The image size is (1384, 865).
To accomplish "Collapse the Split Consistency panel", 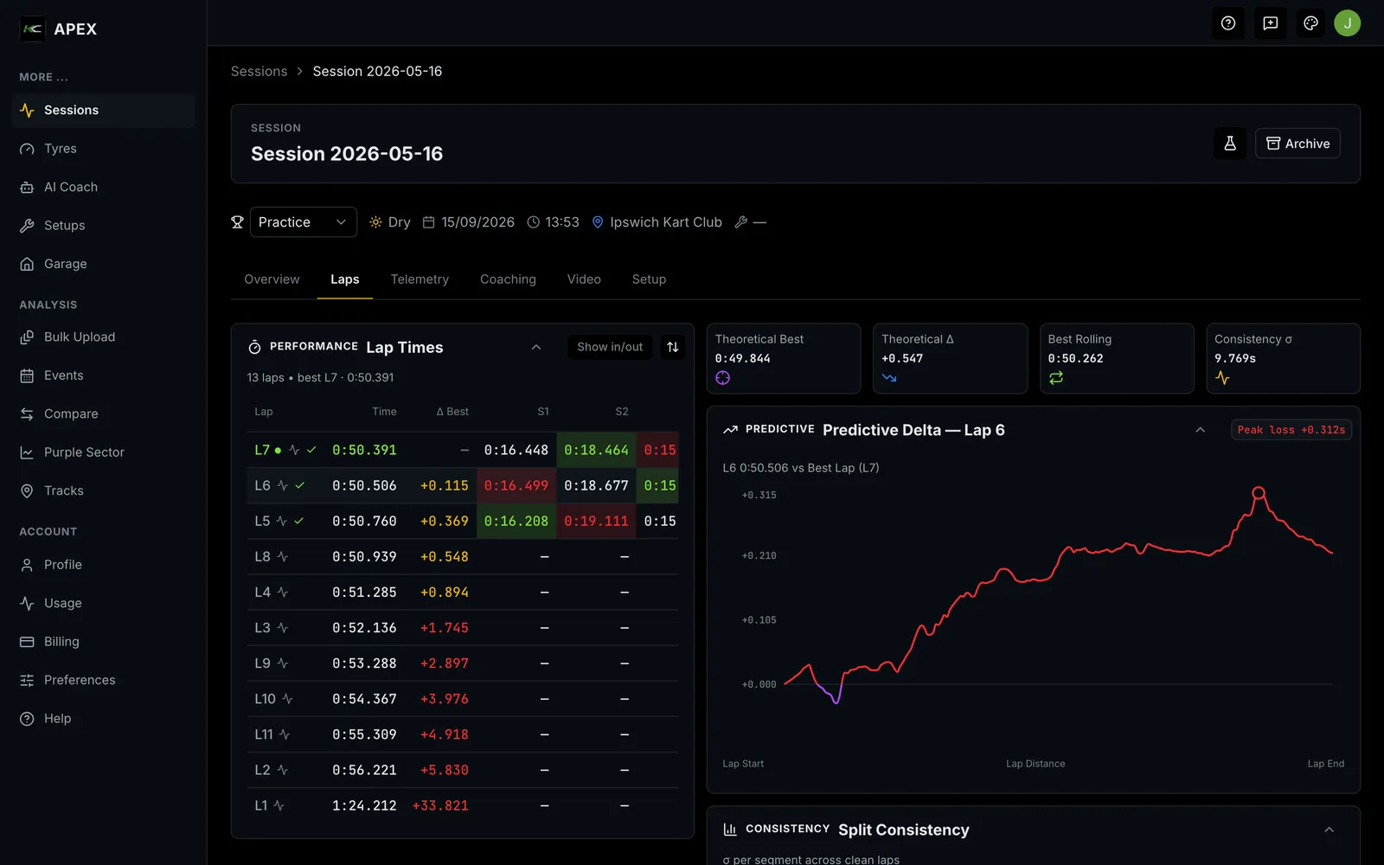I will click(1330, 830).
